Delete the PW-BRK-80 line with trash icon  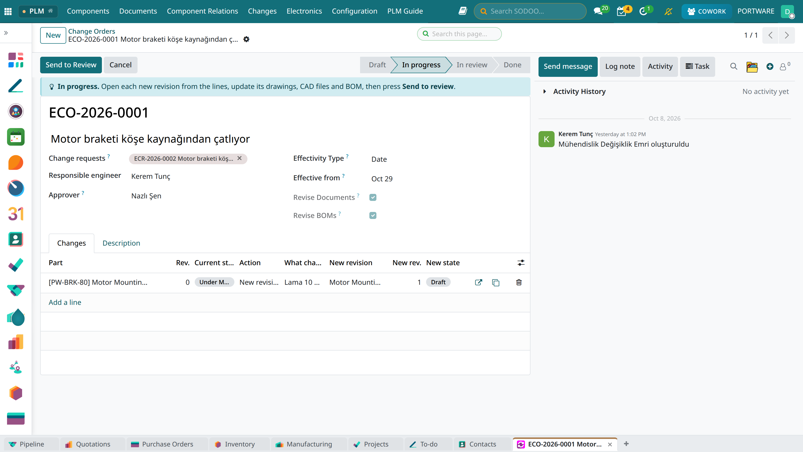click(x=519, y=282)
